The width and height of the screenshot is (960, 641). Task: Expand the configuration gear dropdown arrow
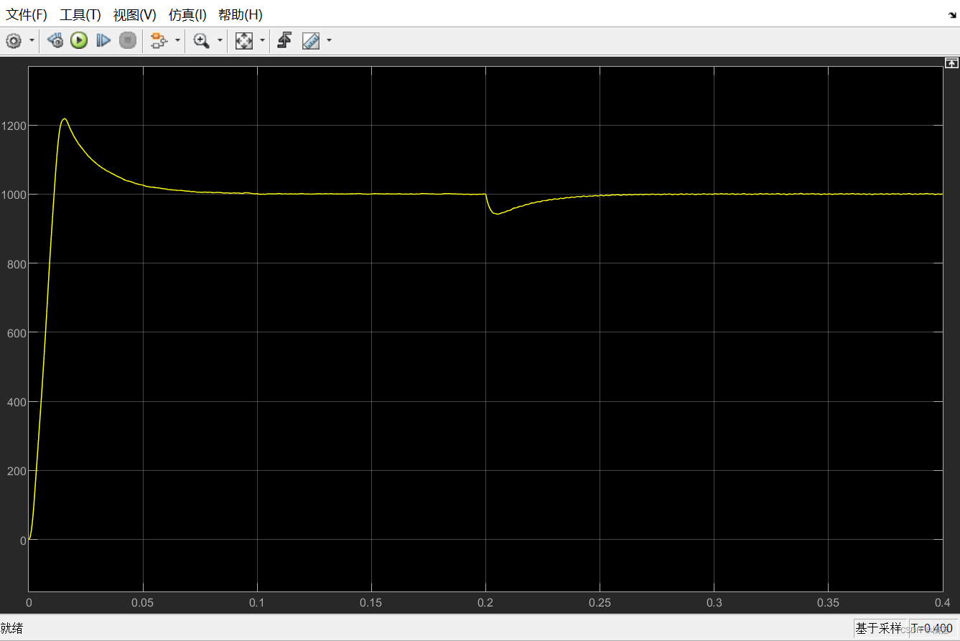pyautogui.click(x=30, y=41)
